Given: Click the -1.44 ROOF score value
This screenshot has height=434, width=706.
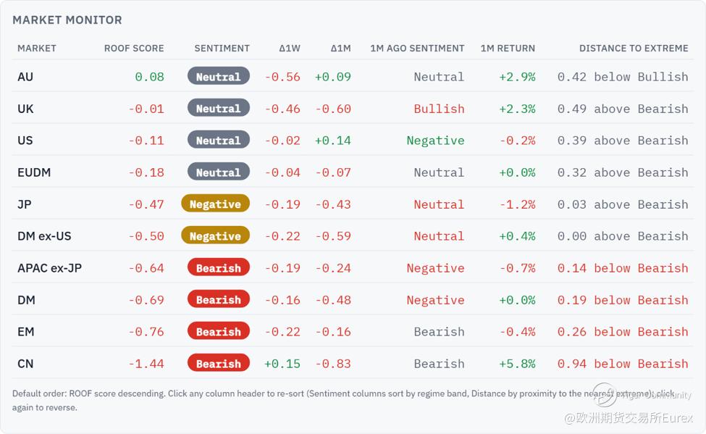Looking at the screenshot, I should (146, 364).
